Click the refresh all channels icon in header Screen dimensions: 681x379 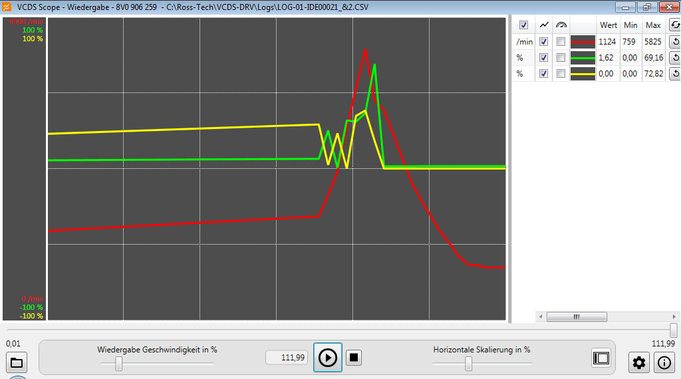pyautogui.click(x=674, y=25)
